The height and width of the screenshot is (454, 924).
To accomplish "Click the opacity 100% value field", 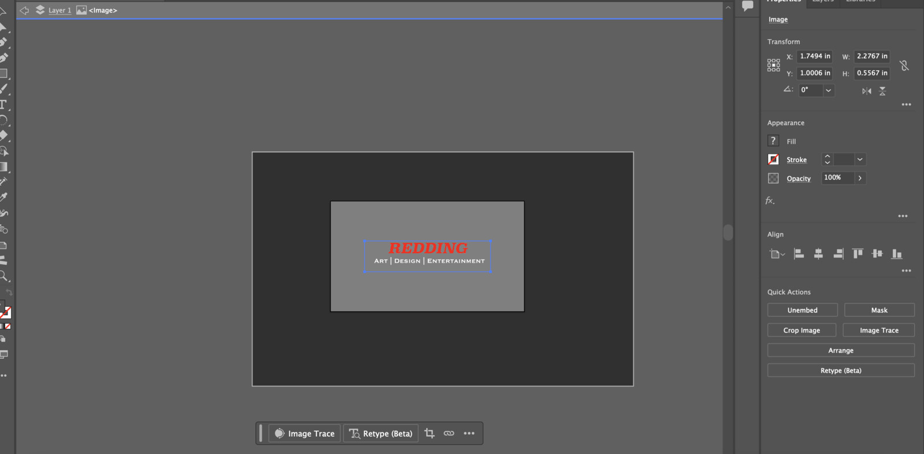I will pyautogui.click(x=837, y=178).
